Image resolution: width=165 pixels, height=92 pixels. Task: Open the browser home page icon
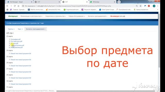click(18, 6)
